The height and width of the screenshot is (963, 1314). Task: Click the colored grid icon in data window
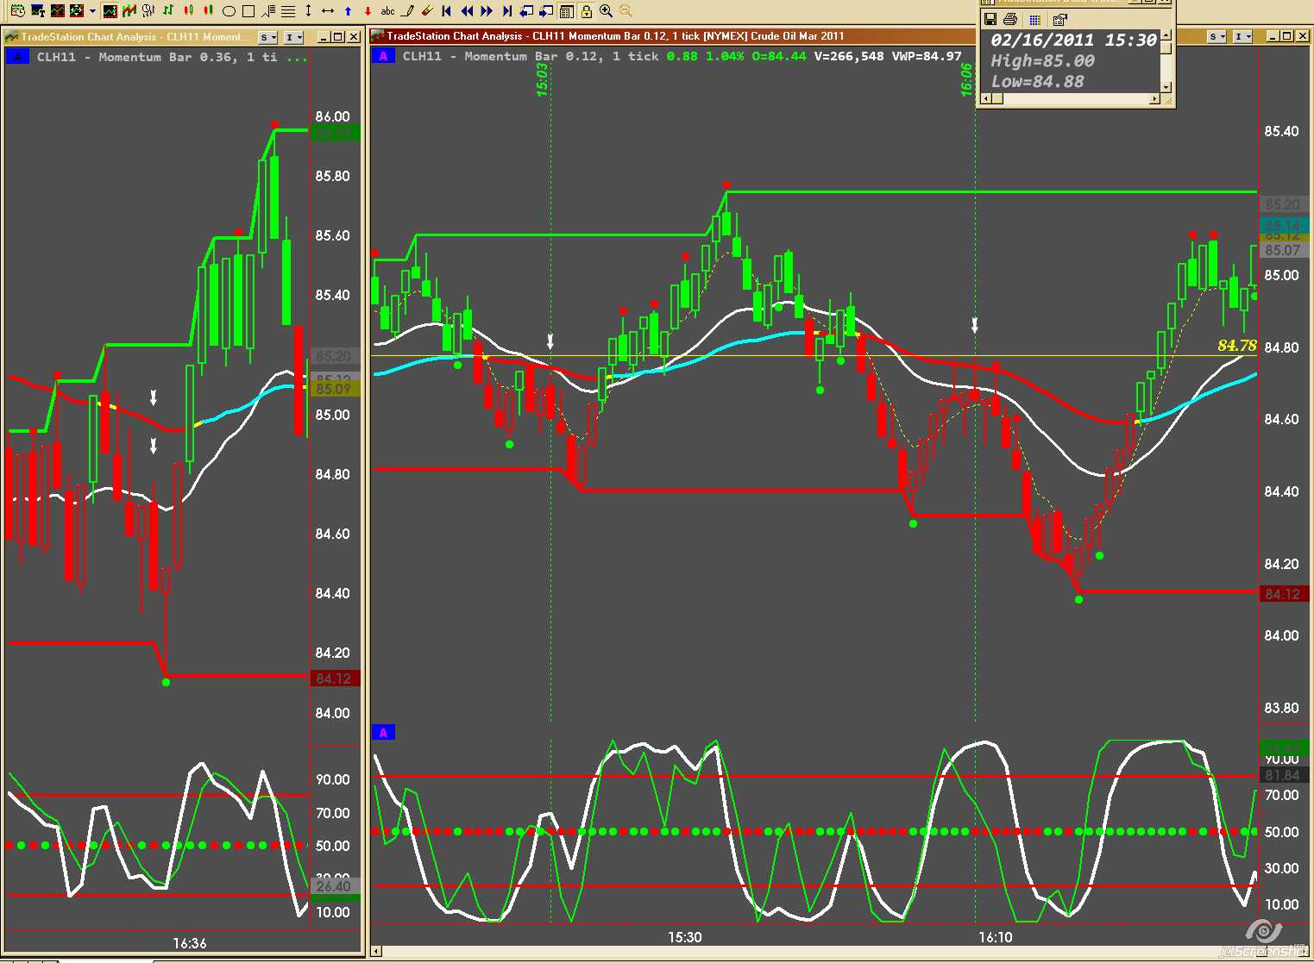1035,19
